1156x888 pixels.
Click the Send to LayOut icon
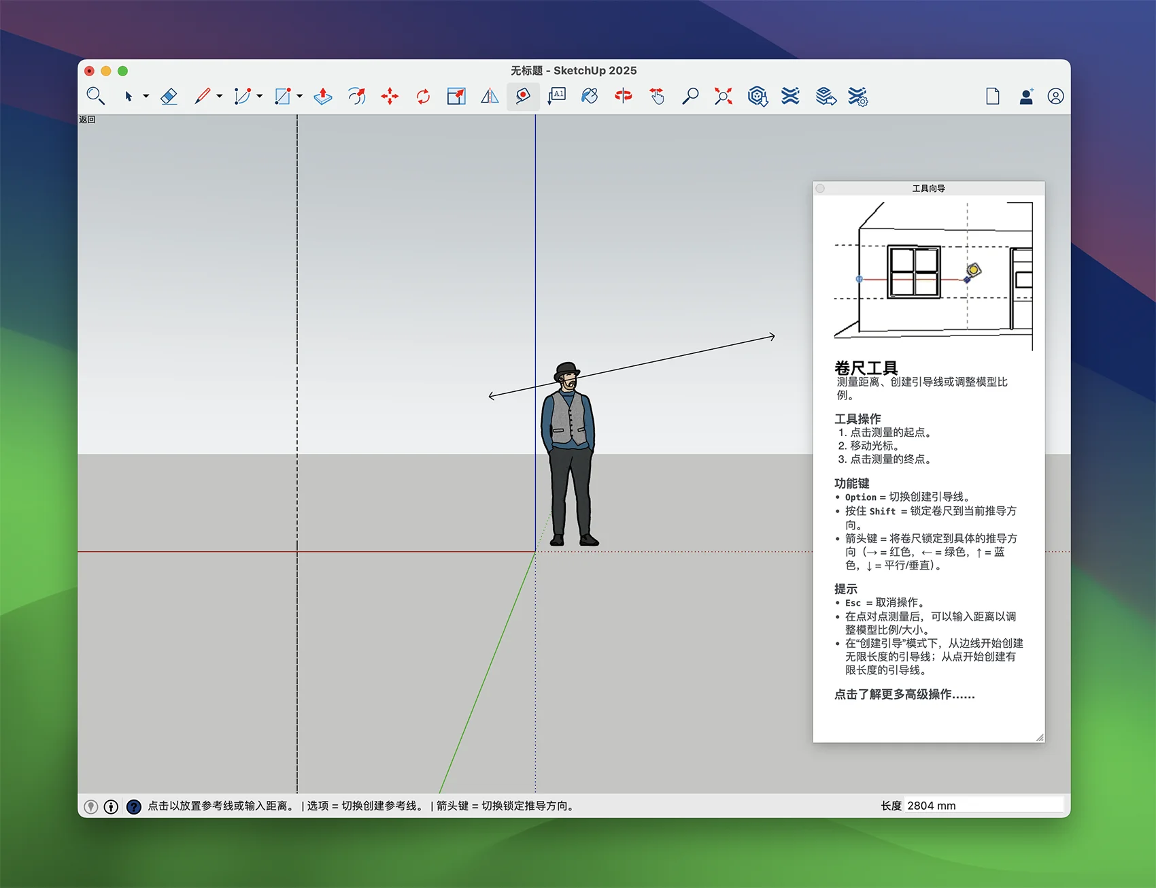coord(826,96)
